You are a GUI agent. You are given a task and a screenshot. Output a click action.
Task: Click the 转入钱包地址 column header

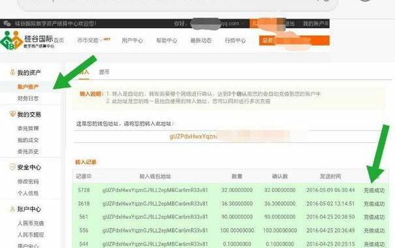[155, 176]
